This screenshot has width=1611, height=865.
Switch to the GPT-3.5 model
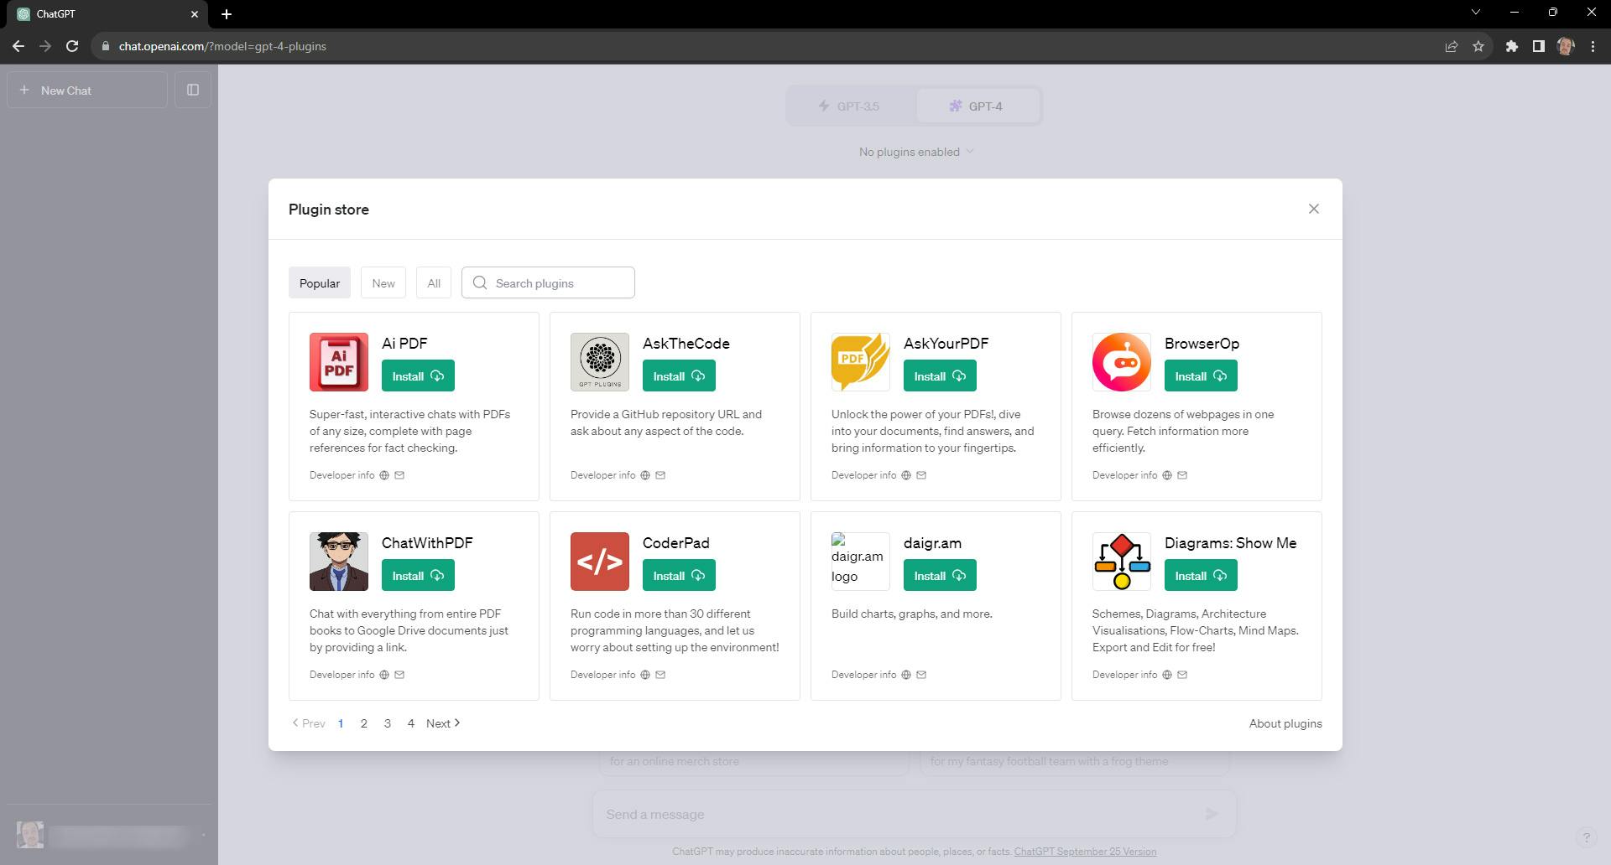(x=849, y=106)
